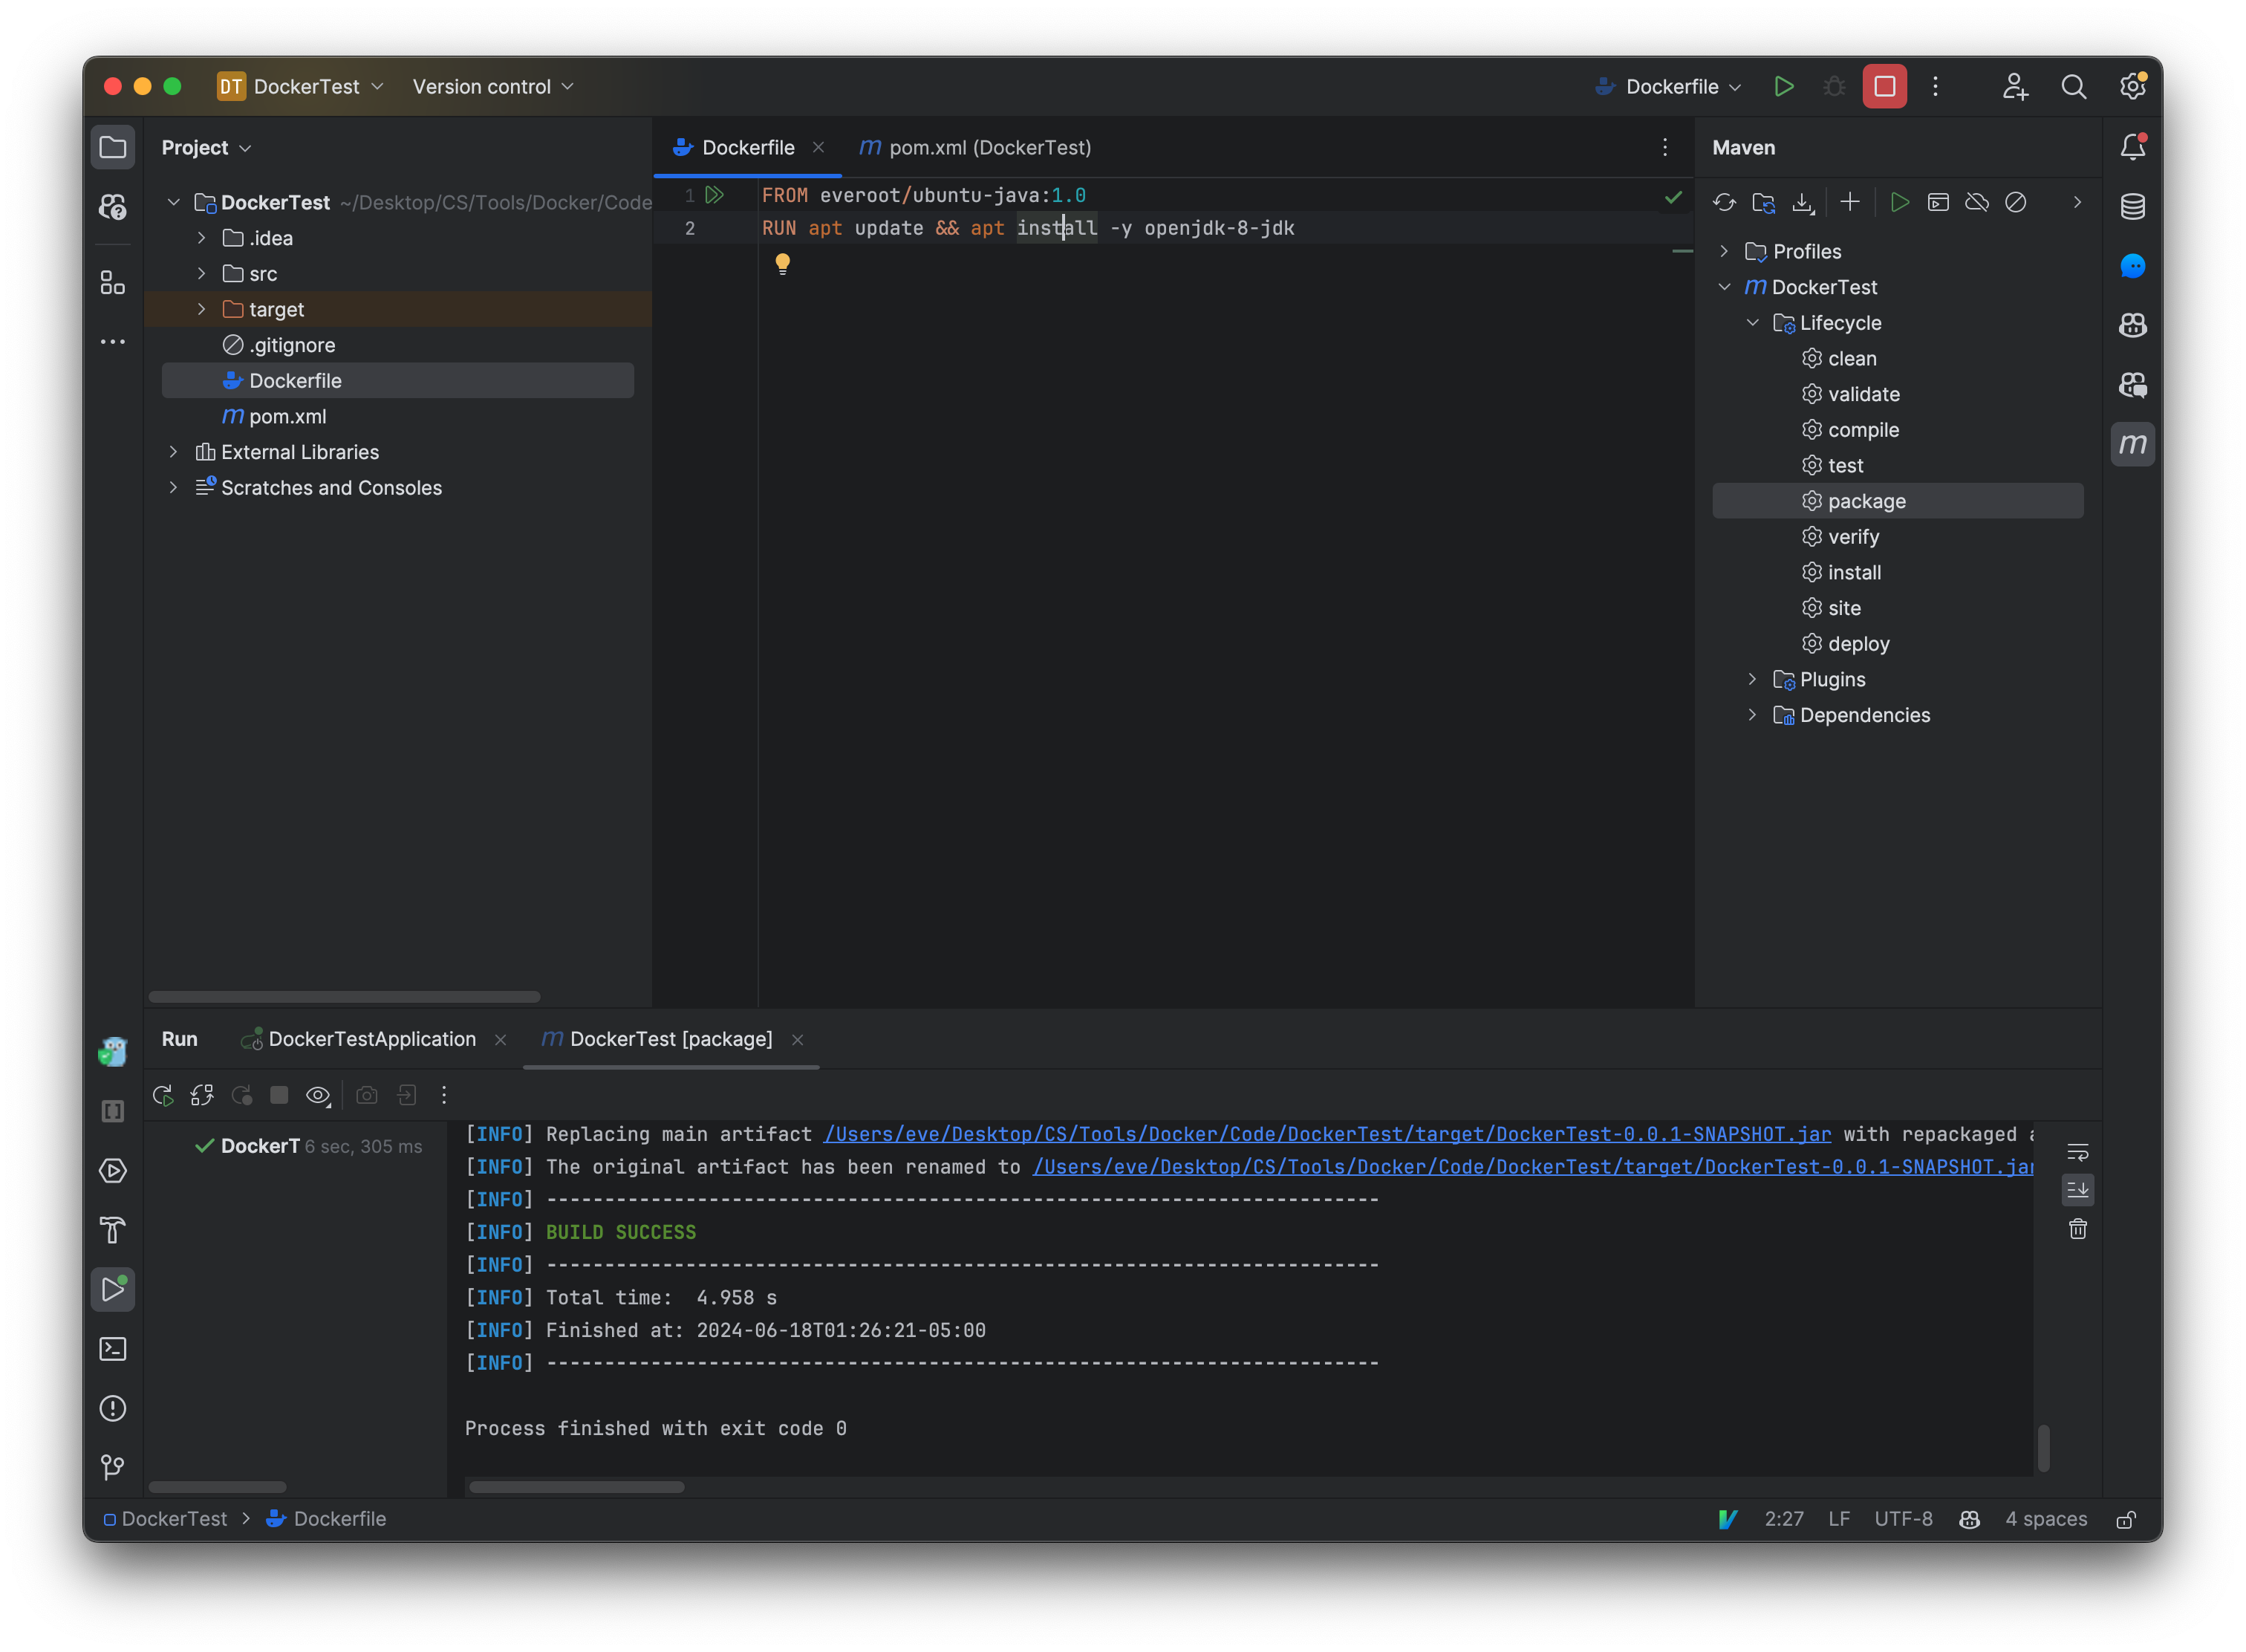Click the green Run button in the title bar
2246x1652 pixels.
pyautogui.click(x=1783, y=87)
